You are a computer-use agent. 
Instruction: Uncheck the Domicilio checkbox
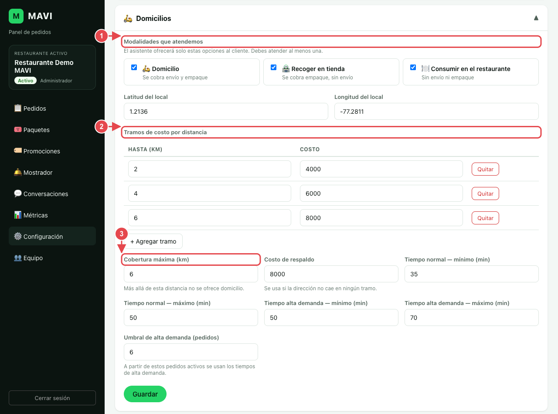(x=134, y=68)
